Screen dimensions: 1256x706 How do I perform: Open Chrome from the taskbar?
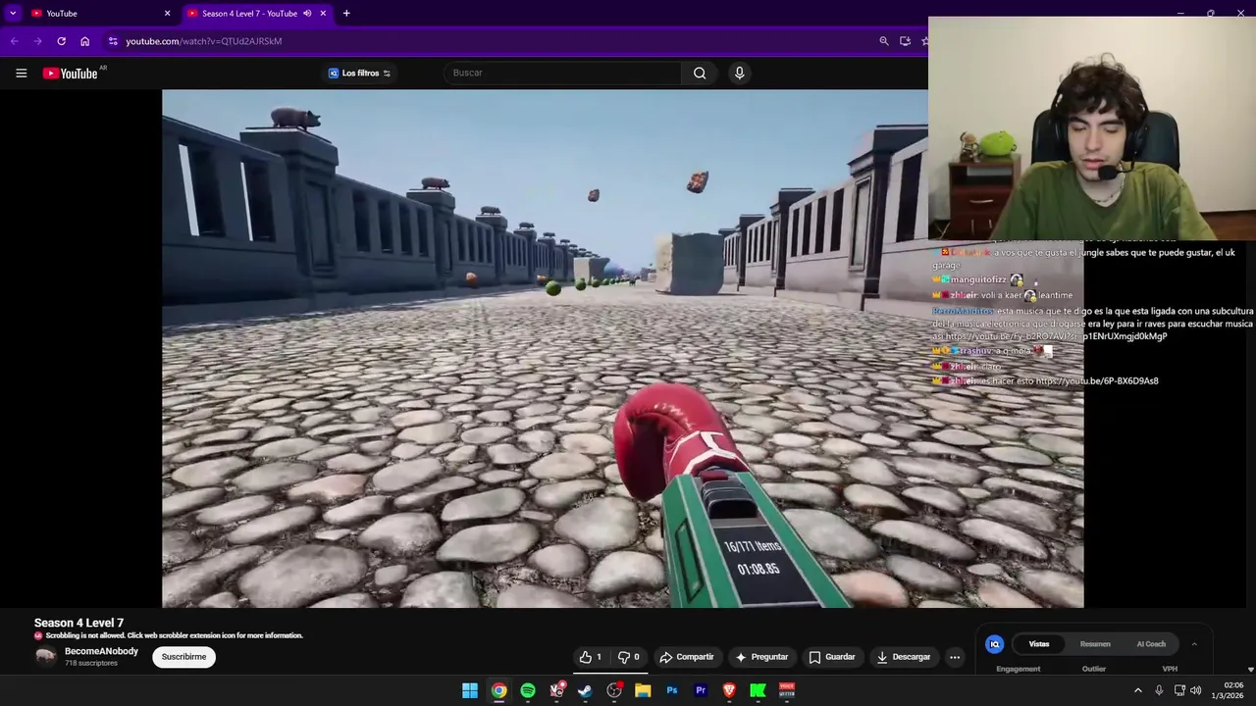coord(498,690)
